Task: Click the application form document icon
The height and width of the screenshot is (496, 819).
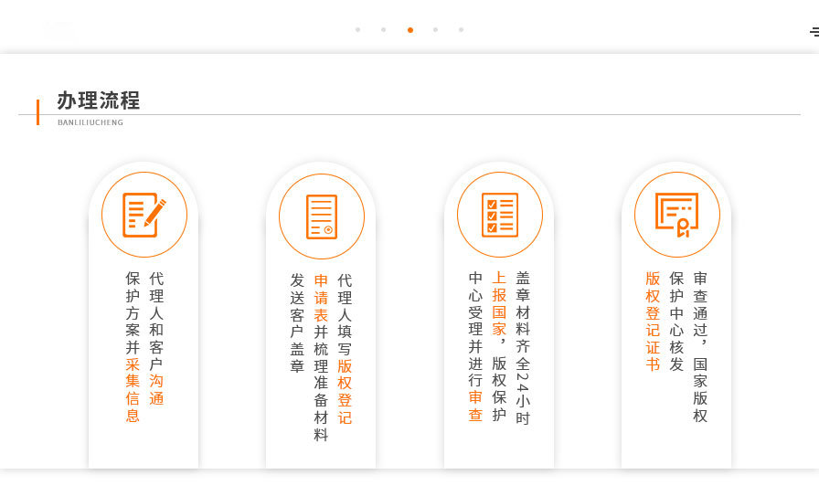Action: 322,216
